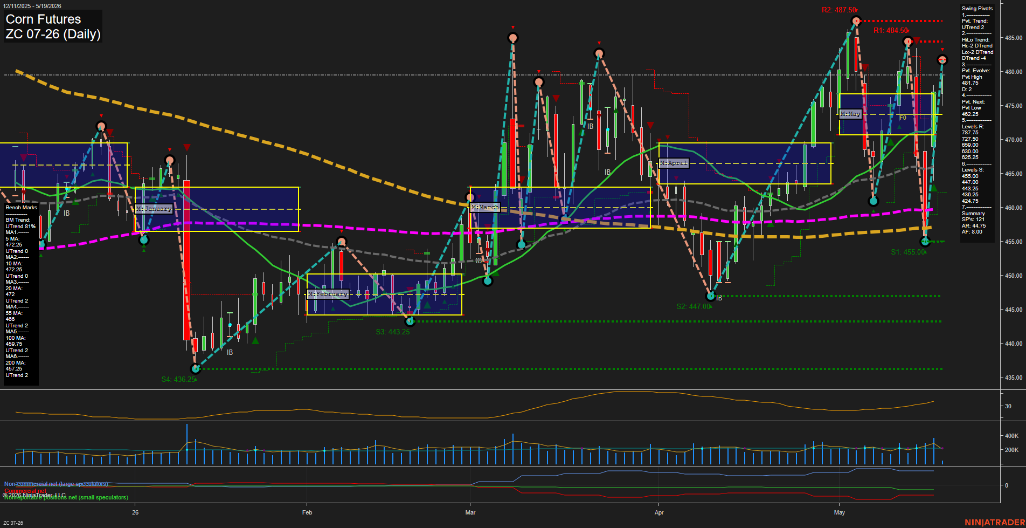Click Pvt. Trend: in Swing Pivots panel
The width and height of the screenshot is (1026, 528).
click(x=975, y=21)
